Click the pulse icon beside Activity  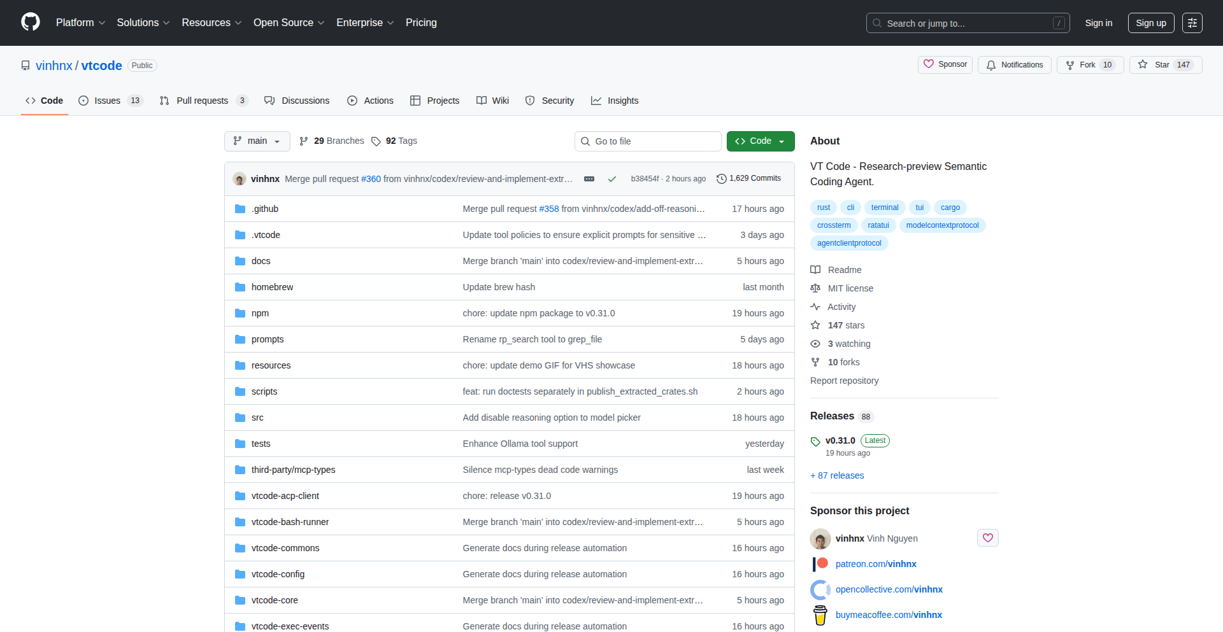coord(815,307)
